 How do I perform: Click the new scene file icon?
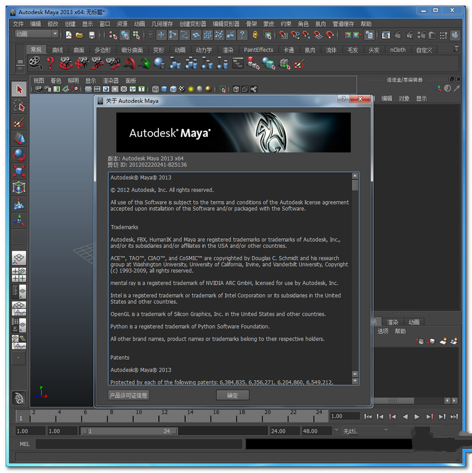(x=68, y=35)
